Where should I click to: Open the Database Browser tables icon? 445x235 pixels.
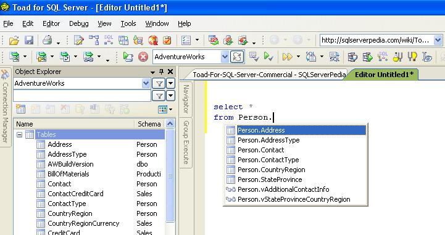[x=123, y=40]
